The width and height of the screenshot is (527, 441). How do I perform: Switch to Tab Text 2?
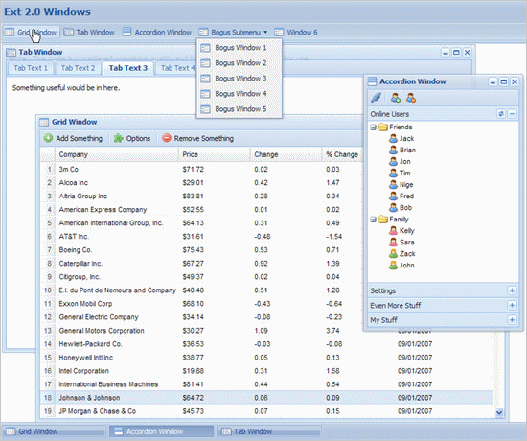click(78, 68)
